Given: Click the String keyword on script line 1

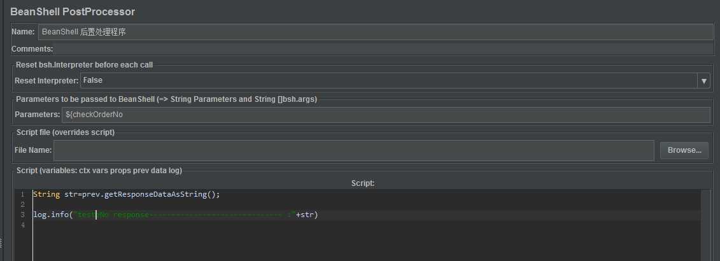Looking at the screenshot, I should (x=46, y=194).
